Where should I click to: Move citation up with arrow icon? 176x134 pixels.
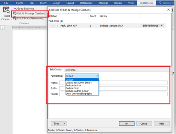click(53, 26)
